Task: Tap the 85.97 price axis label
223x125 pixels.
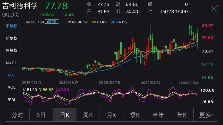Action: tap(207, 26)
